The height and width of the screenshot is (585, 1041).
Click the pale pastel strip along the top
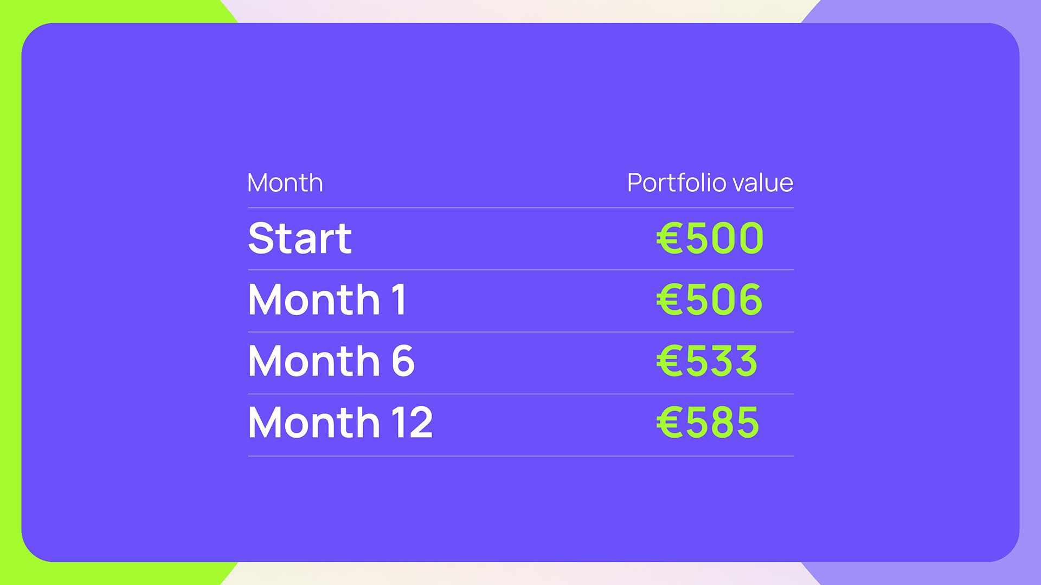coord(520,11)
